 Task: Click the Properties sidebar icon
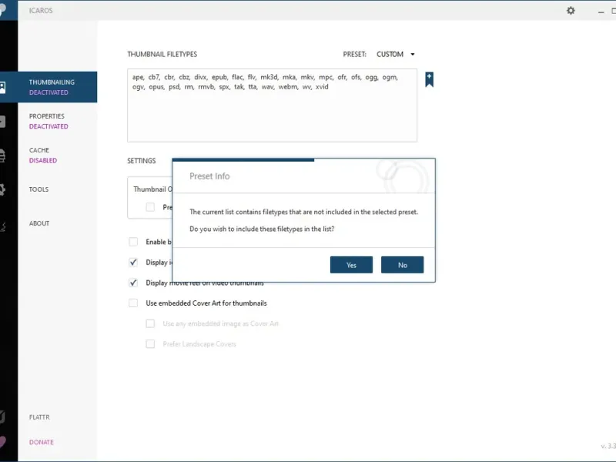tap(2, 122)
